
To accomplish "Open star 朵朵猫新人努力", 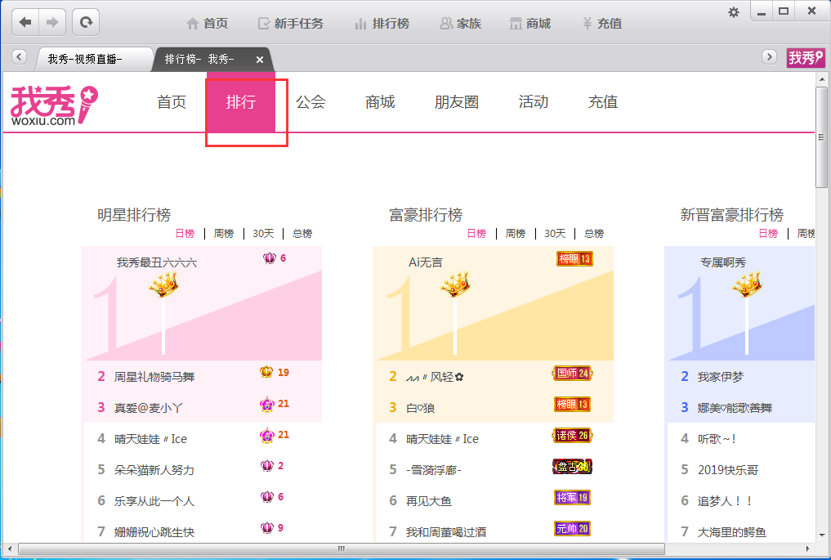I will [154, 470].
